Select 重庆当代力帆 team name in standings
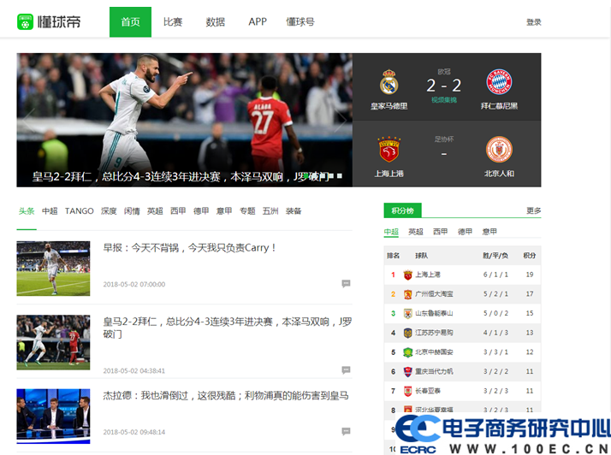Image resolution: width=611 pixels, height=455 pixels. 434,371
